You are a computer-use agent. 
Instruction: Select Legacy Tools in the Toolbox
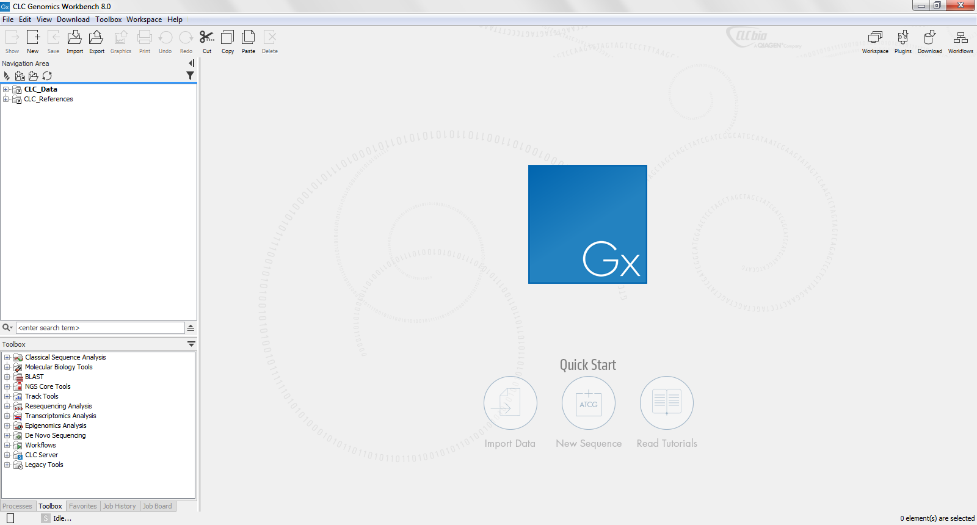point(44,465)
